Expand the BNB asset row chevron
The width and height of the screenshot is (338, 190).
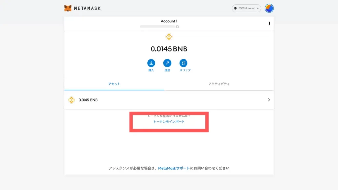(269, 100)
